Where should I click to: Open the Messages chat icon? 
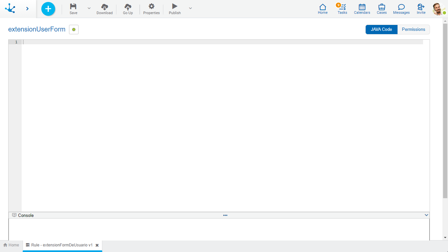click(401, 7)
